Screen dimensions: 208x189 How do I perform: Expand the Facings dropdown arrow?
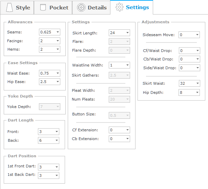(58, 41)
